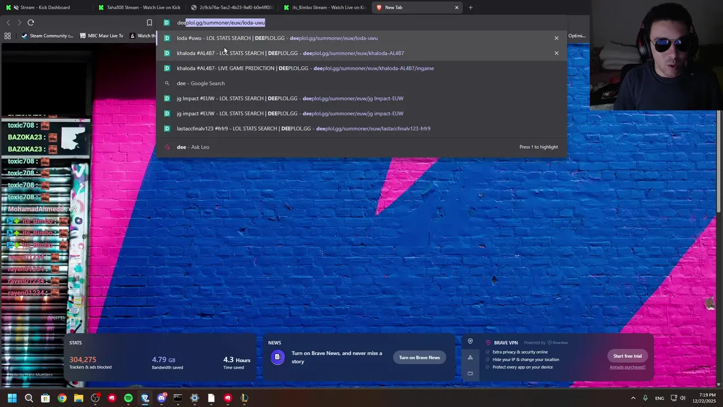Open Microsoft Store from taskbar
The height and width of the screenshot is (407, 723).
(45, 398)
